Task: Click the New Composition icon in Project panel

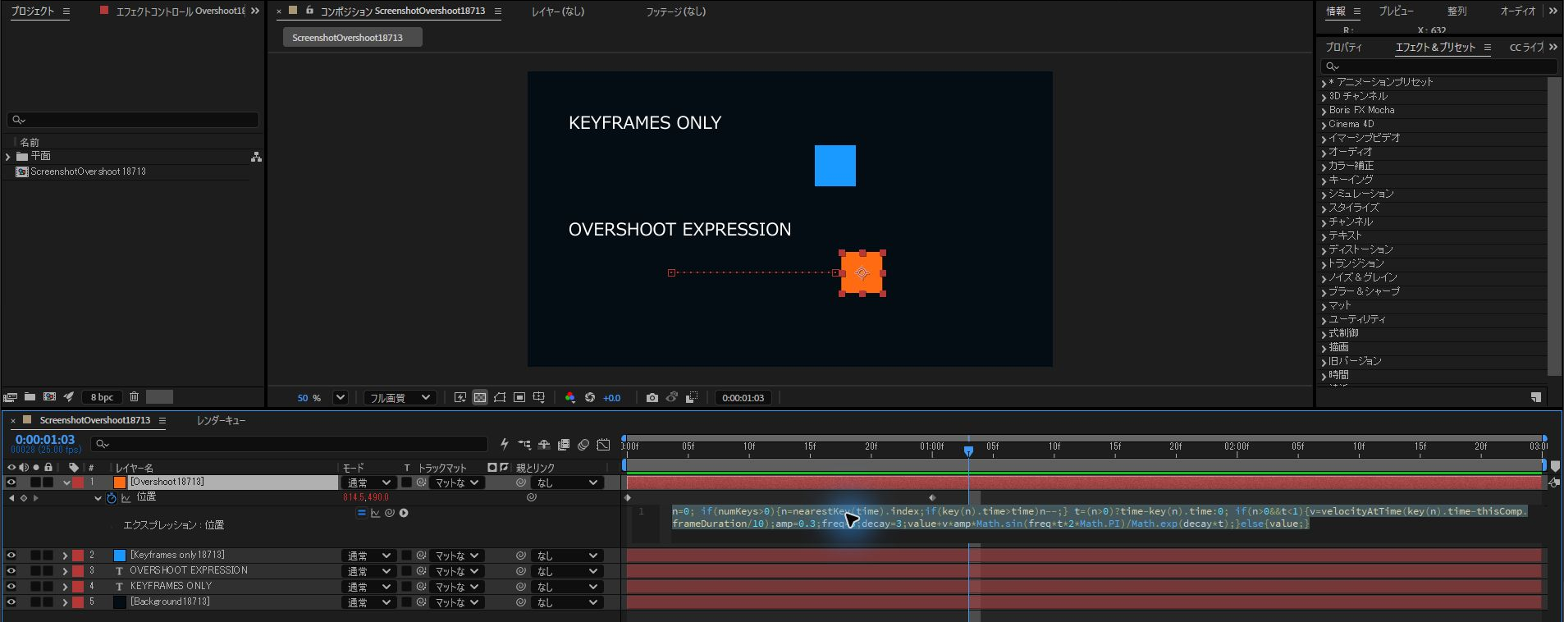Action: (49, 397)
